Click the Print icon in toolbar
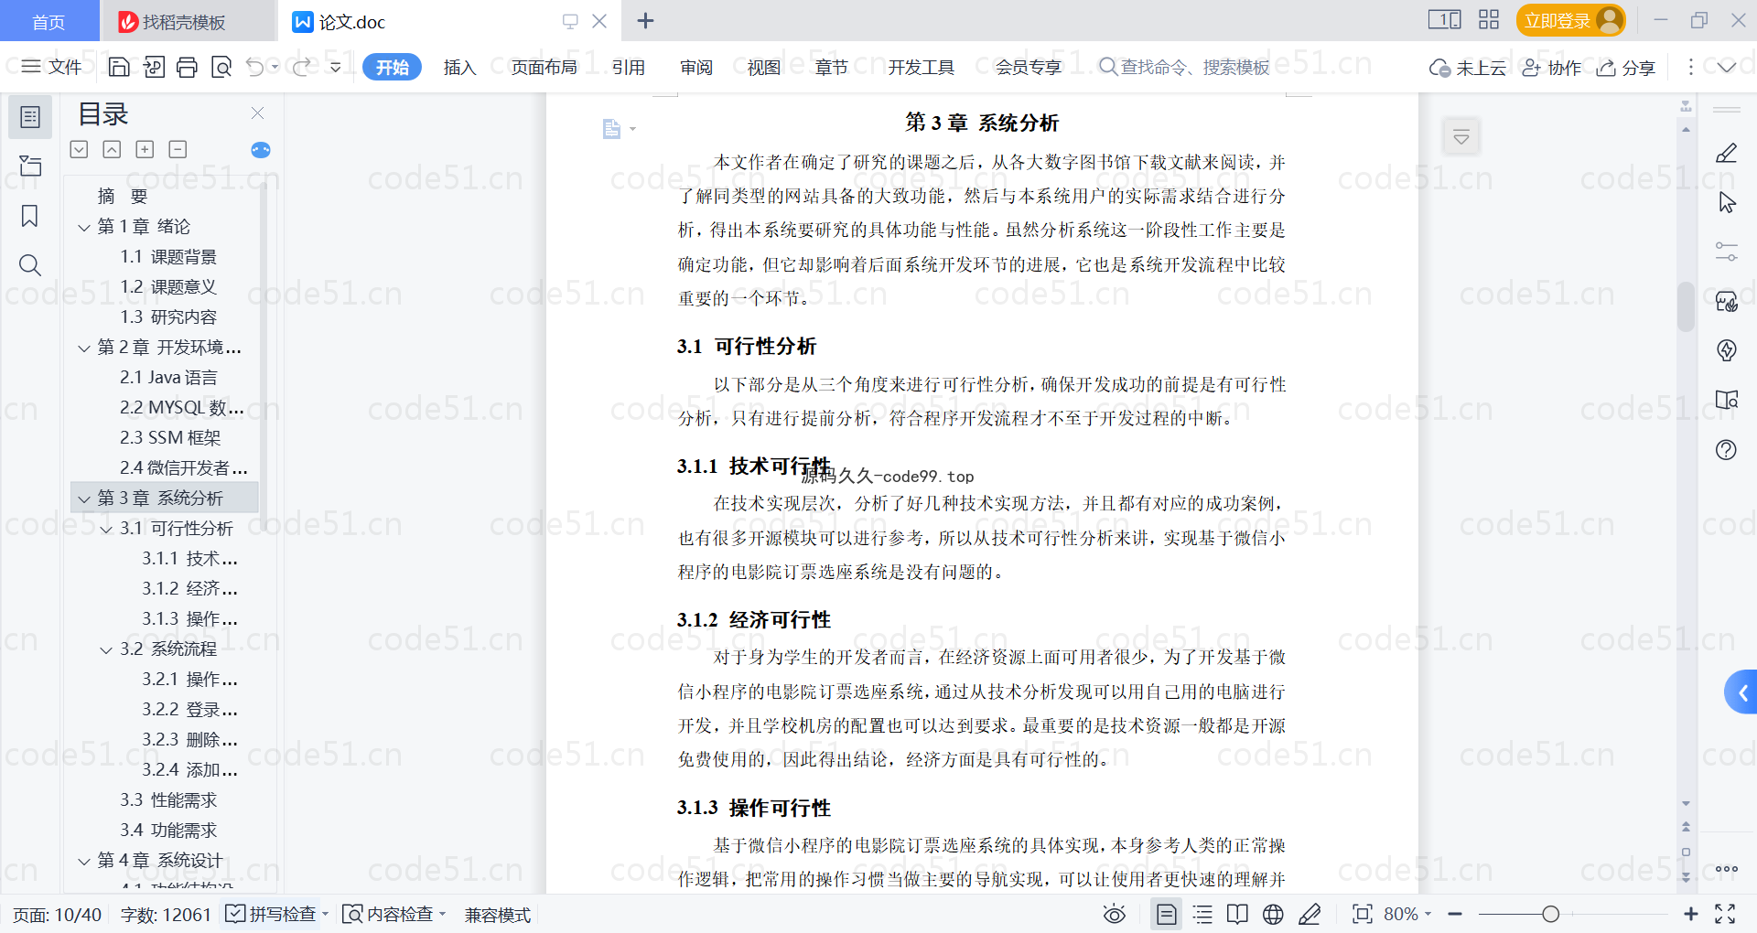The height and width of the screenshot is (933, 1757). pos(187,67)
